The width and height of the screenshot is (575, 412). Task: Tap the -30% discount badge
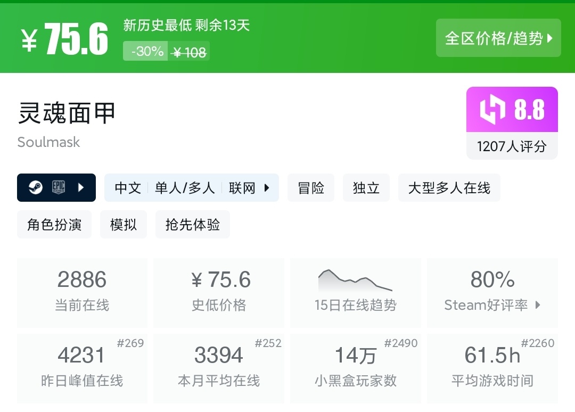click(x=146, y=52)
